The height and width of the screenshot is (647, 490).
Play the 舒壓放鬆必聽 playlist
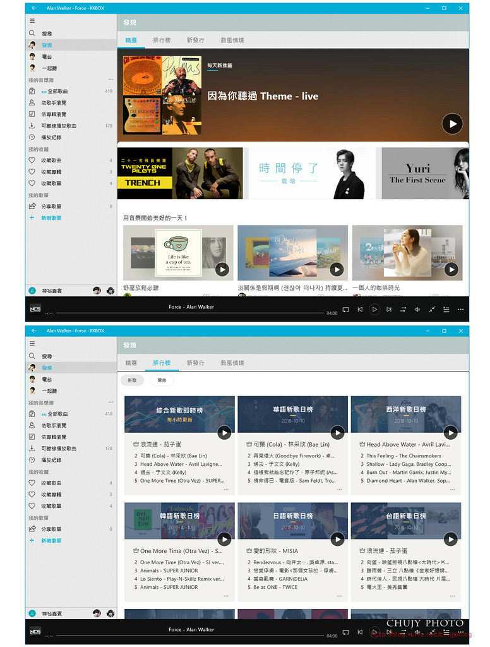coord(222,269)
